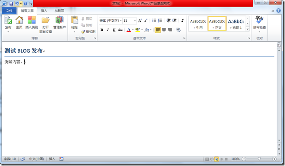This screenshot has width=285, height=166.
Task: Apply yellow text highlight color
Action: pyautogui.click(x=138, y=30)
